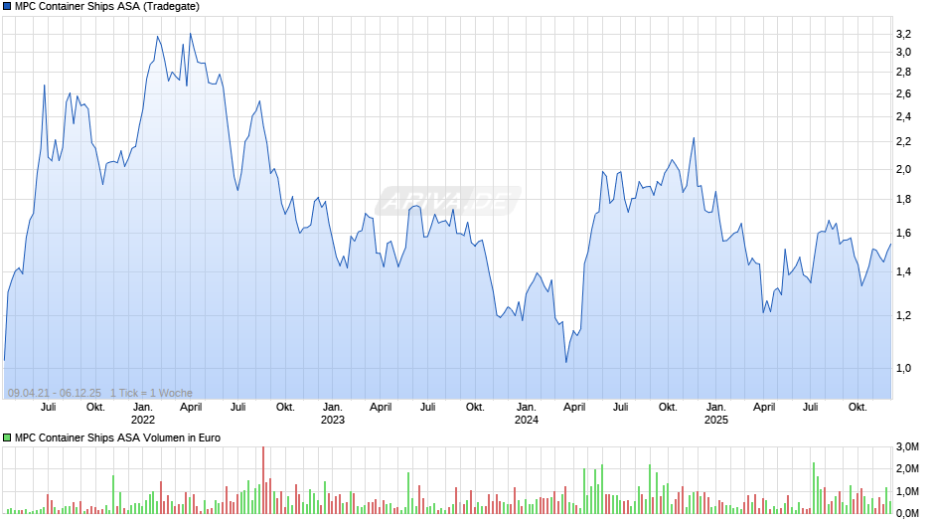Click the 2,8 value on the price axis
The width and height of the screenshot is (934, 523).
(x=903, y=73)
